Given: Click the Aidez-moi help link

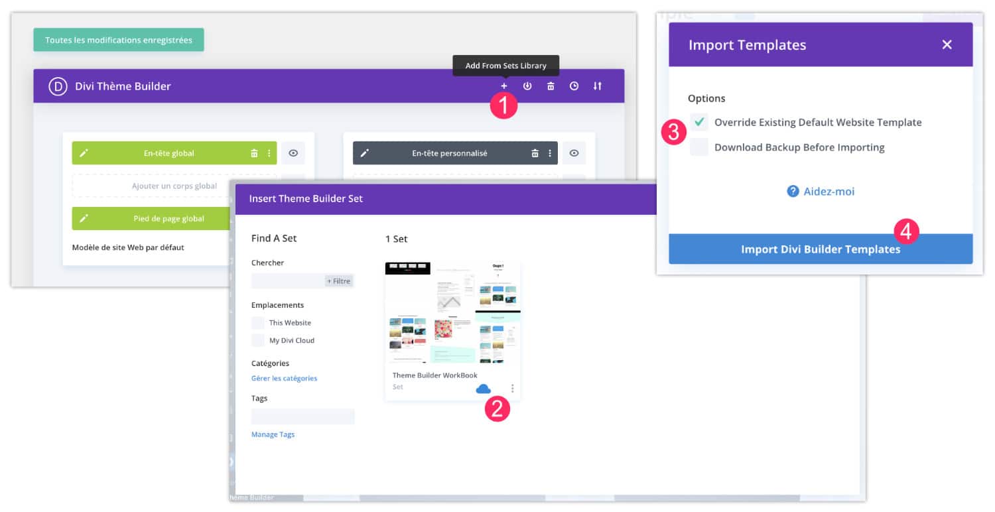Looking at the screenshot, I should pos(829,191).
